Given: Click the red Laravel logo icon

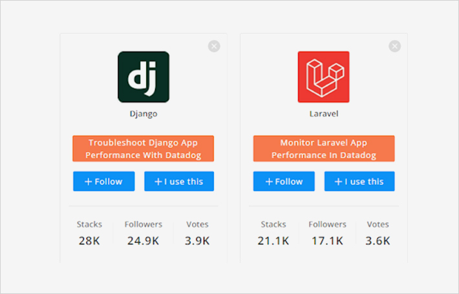Looking at the screenshot, I should tap(323, 77).
